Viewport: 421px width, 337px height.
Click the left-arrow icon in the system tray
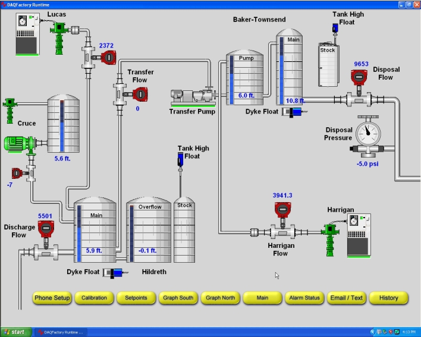click(372, 332)
